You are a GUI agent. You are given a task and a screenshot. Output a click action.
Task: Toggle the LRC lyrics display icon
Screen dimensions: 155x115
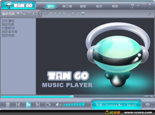pyautogui.click(x=46, y=13)
